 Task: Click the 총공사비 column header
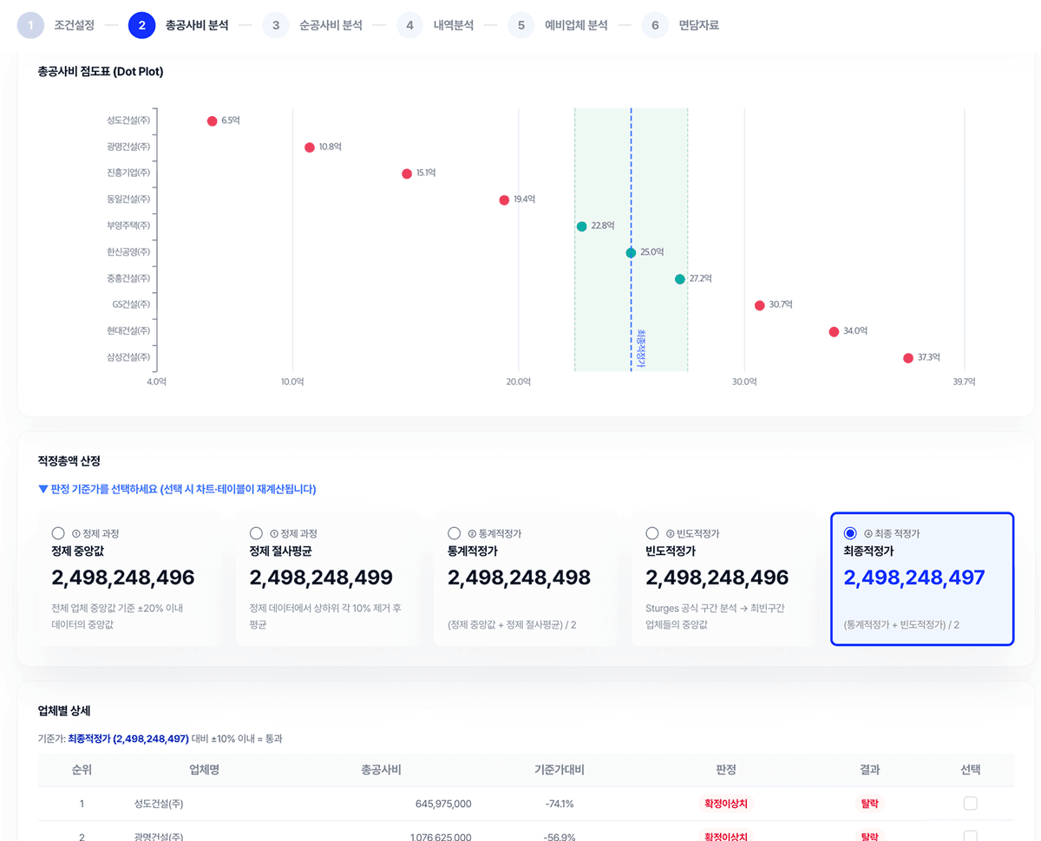coord(381,769)
